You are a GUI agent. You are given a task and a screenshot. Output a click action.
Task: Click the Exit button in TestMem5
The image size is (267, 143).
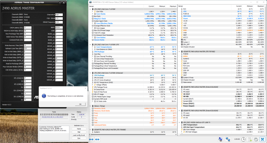click(79, 138)
